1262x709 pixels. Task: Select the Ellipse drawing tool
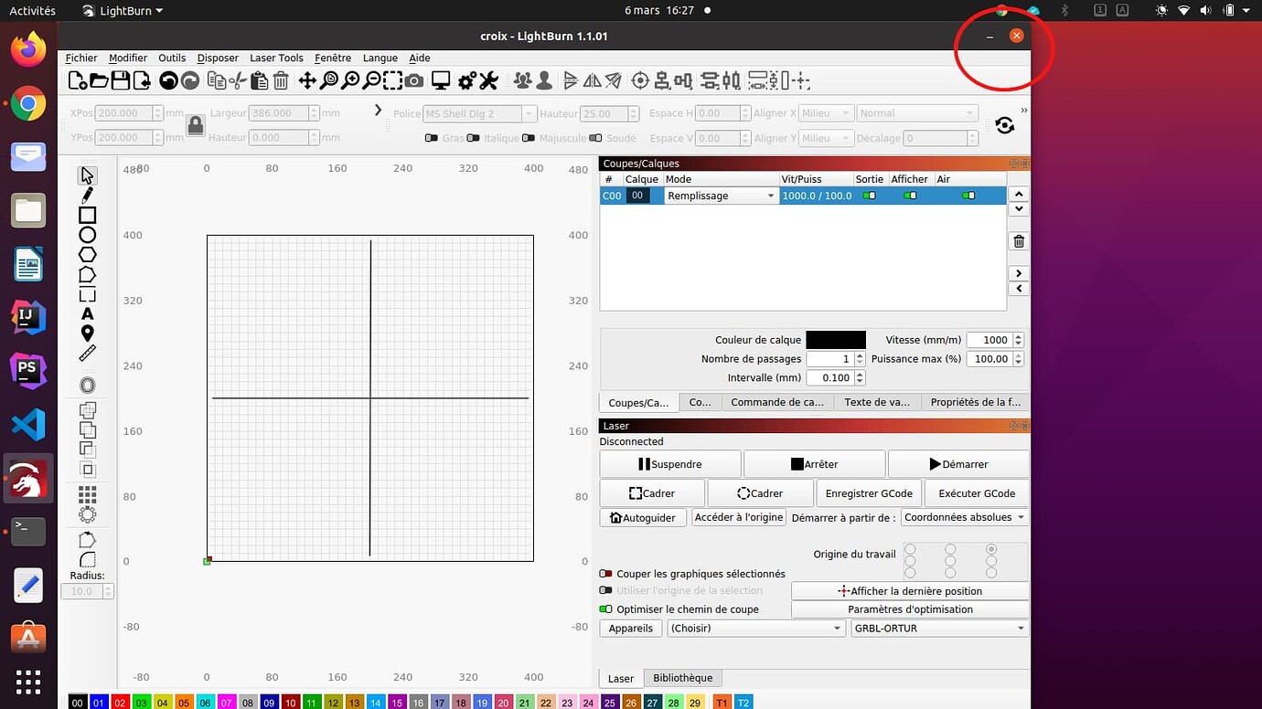88,235
